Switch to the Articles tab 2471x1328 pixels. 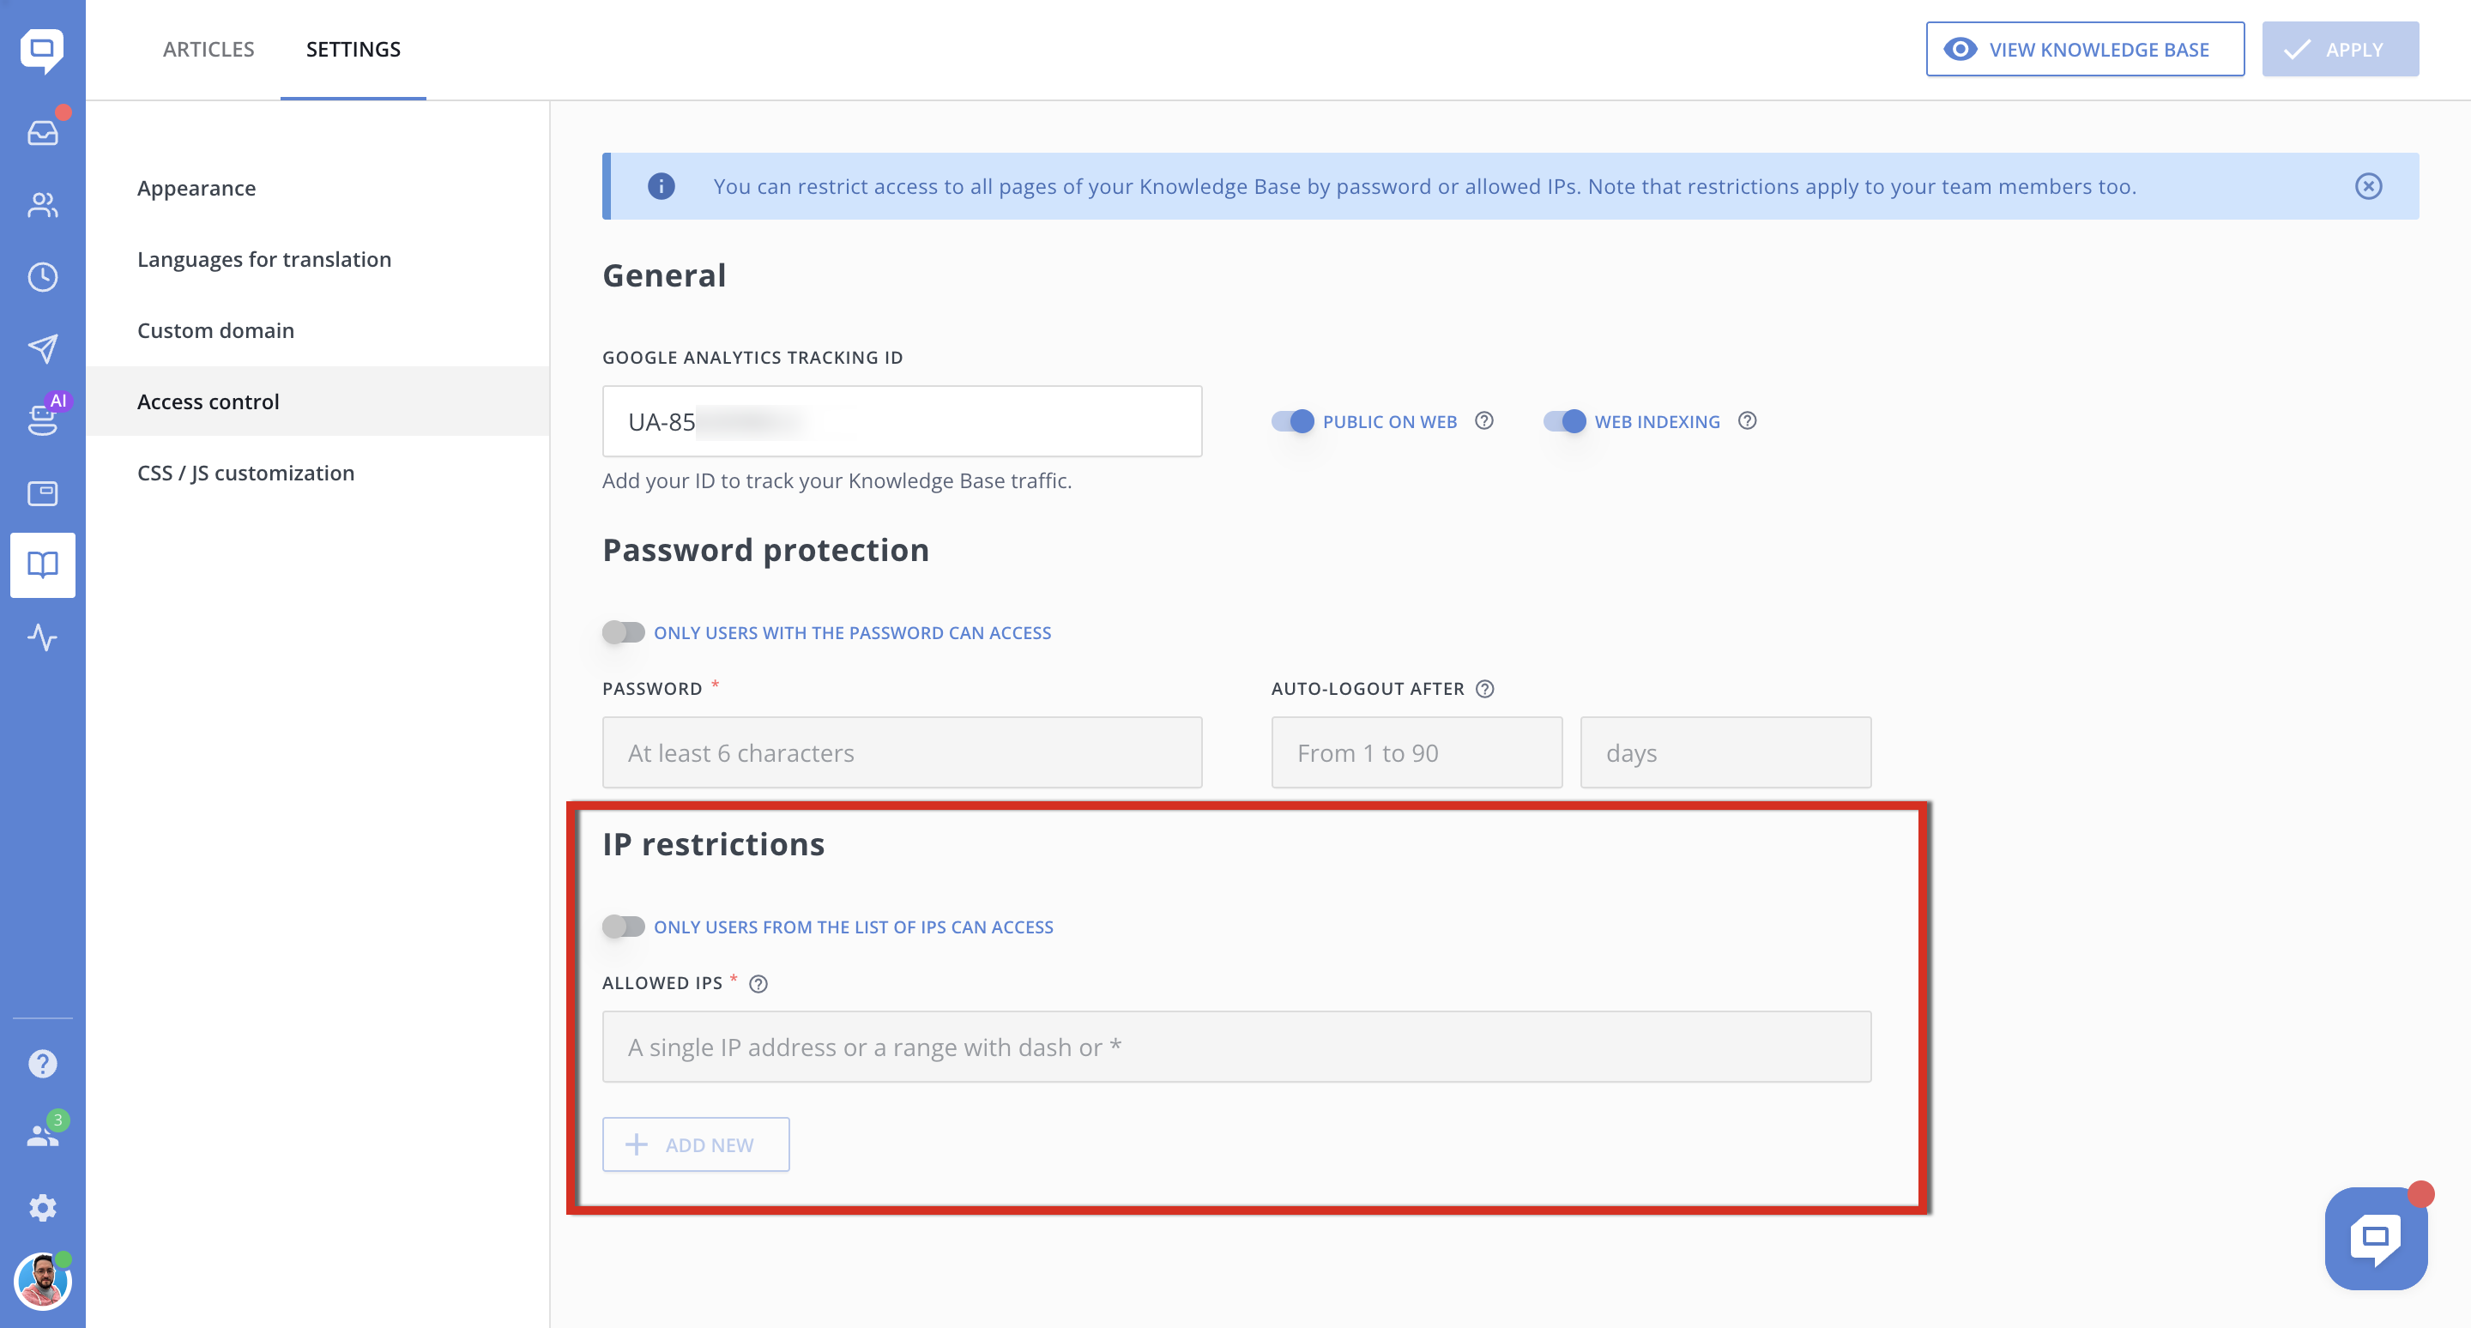click(208, 49)
